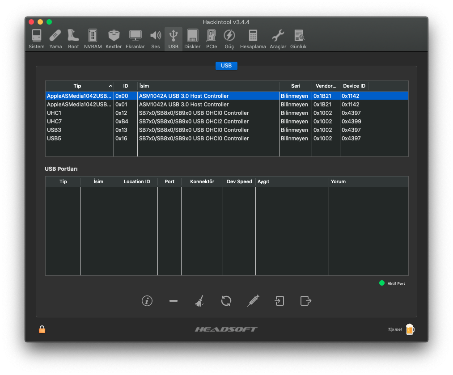Screen dimensions: 453x375
Task: Open the Diskler section
Action: click(x=192, y=39)
